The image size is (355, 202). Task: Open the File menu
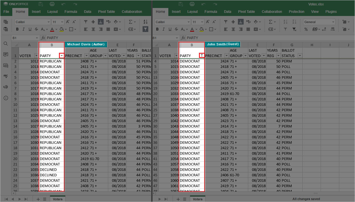click(6, 11)
